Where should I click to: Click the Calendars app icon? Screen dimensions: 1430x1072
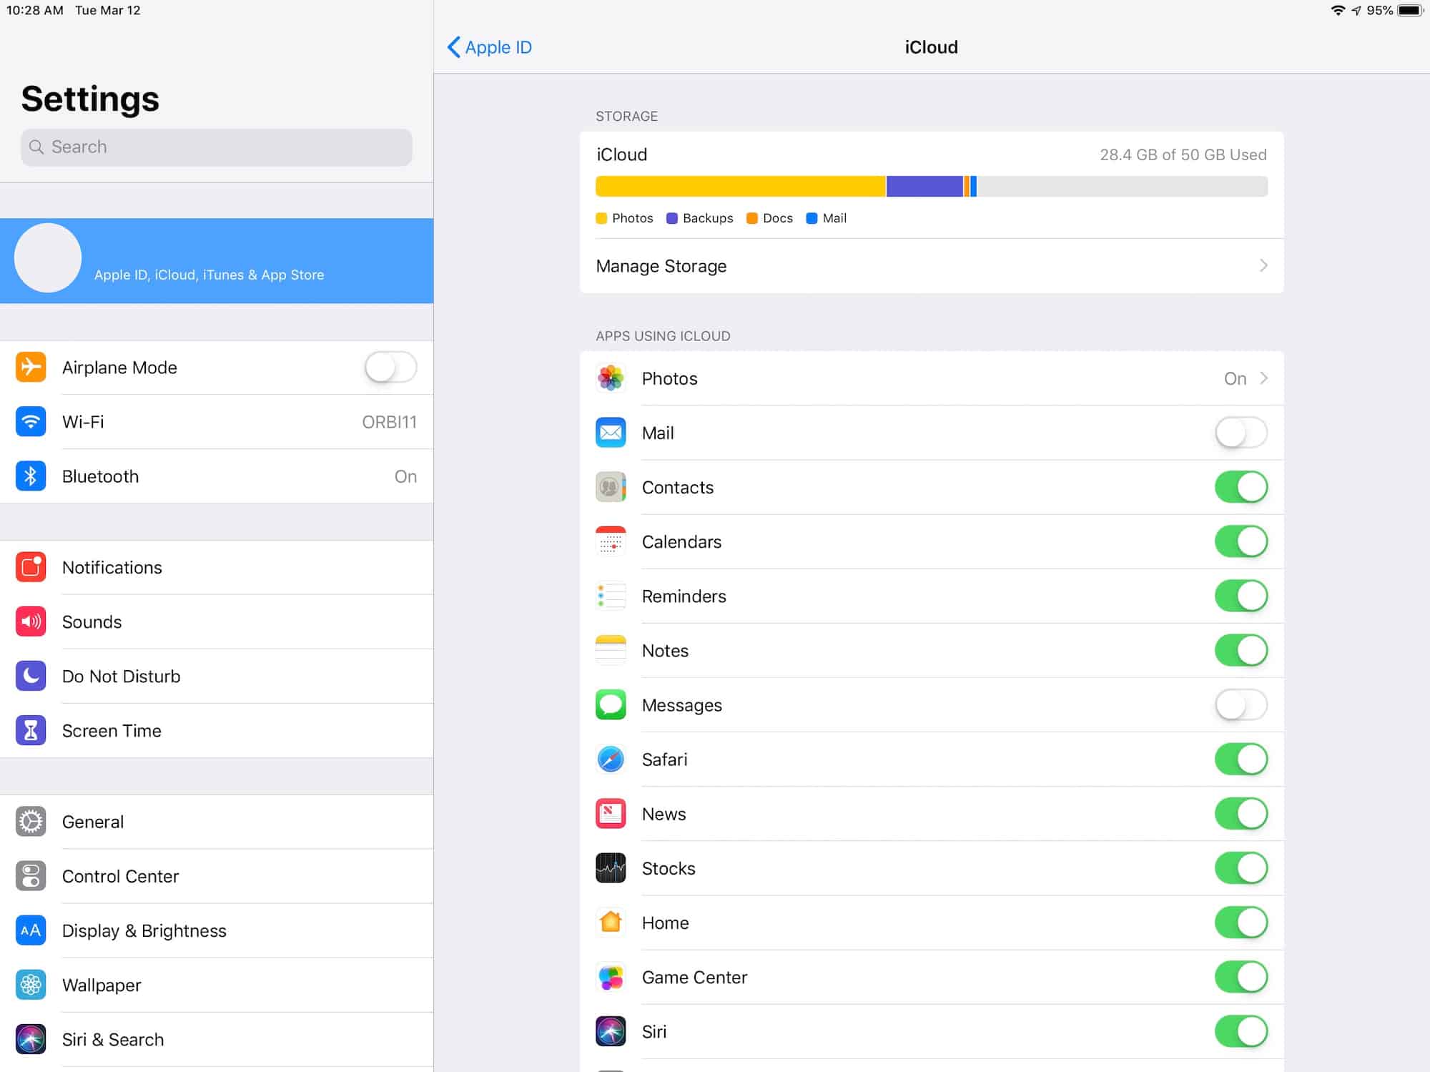point(611,541)
